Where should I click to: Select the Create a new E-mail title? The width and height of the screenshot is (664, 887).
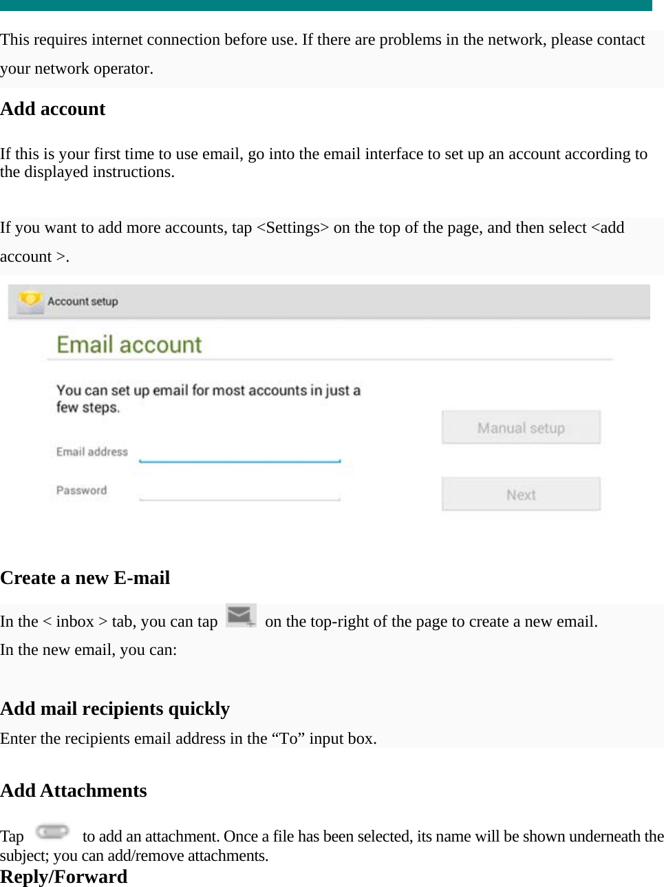point(85,578)
